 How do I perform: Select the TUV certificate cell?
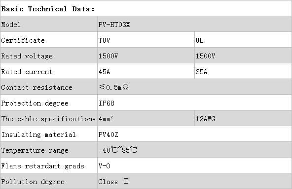(146, 40)
